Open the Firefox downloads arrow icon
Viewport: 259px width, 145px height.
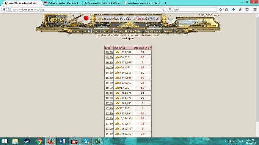(233, 9)
